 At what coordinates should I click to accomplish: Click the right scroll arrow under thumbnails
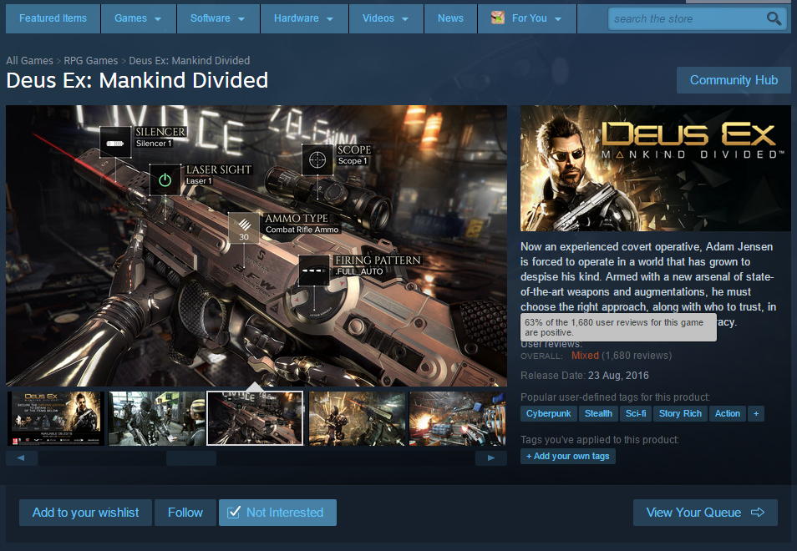click(490, 458)
